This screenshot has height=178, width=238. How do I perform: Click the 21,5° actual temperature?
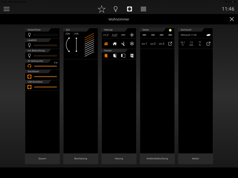click(x=106, y=35)
